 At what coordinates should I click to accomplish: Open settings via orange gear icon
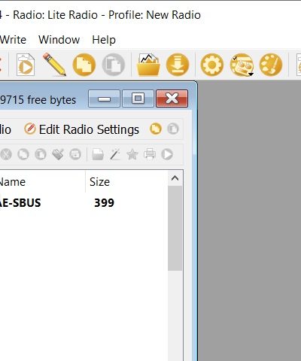[x=212, y=65]
